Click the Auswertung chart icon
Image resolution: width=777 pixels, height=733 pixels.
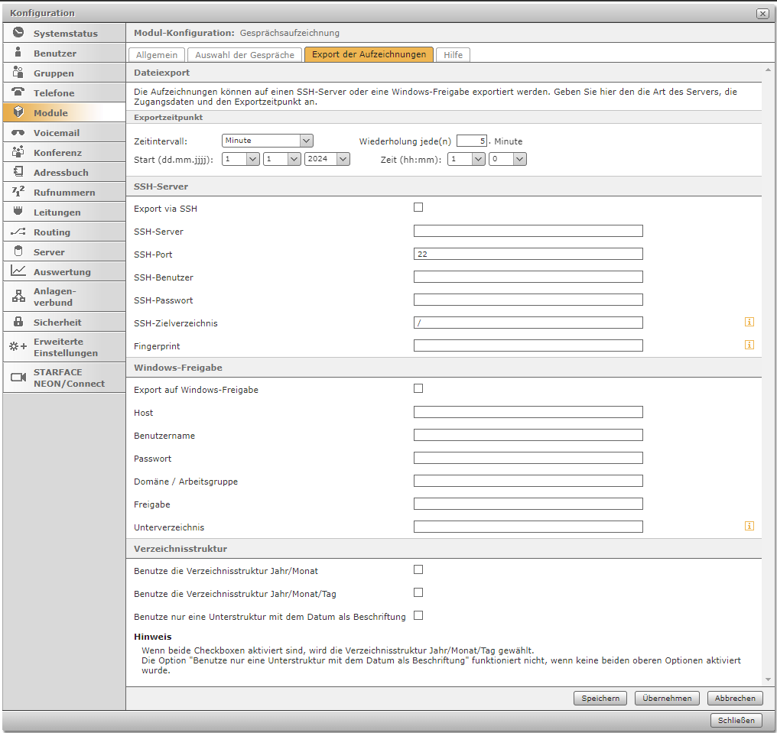[18, 271]
